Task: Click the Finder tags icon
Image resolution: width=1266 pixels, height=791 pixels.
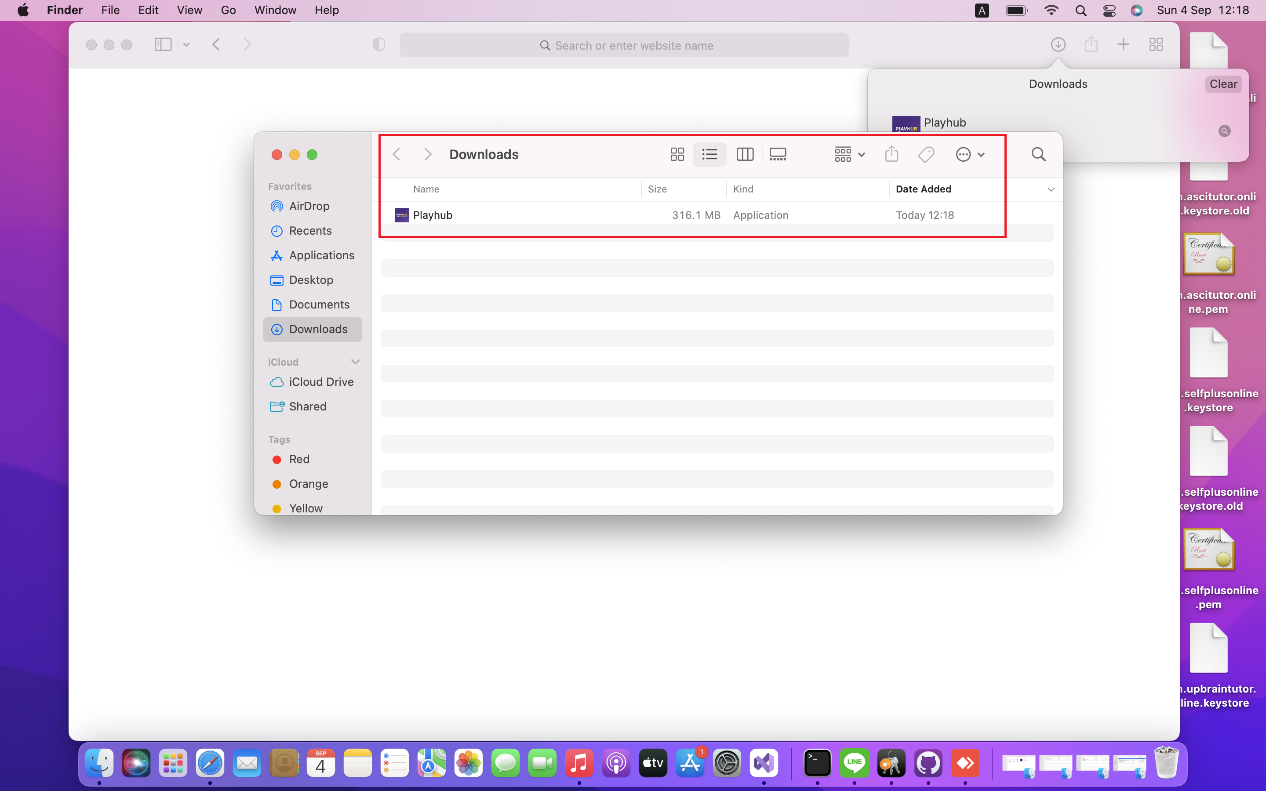Action: [x=926, y=154]
